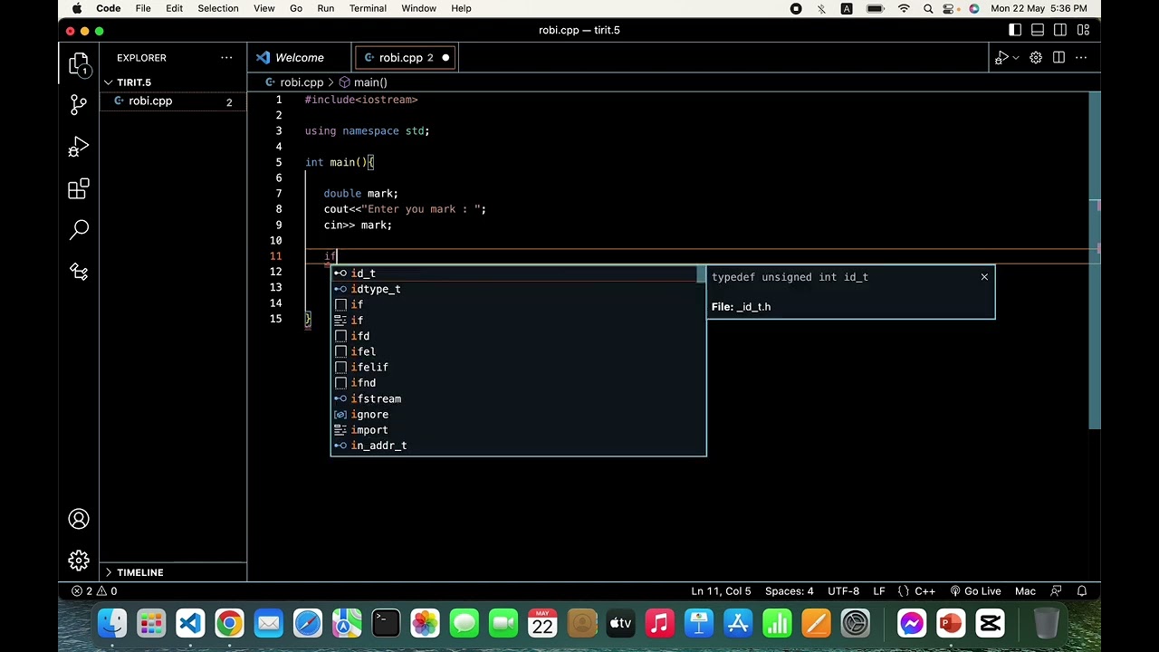The height and width of the screenshot is (652, 1159).
Task: Open editor More Actions ellipsis
Action: pos(1081,58)
